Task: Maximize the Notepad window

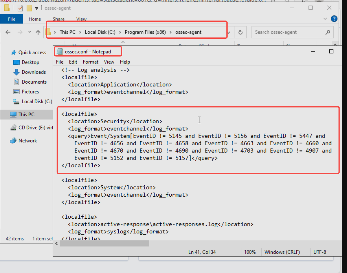Action: (x=331, y=52)
